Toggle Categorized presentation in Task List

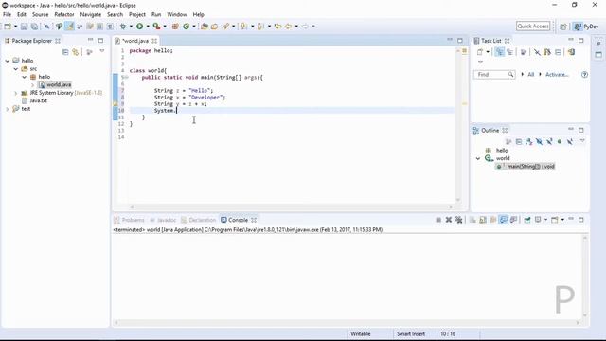500,52
